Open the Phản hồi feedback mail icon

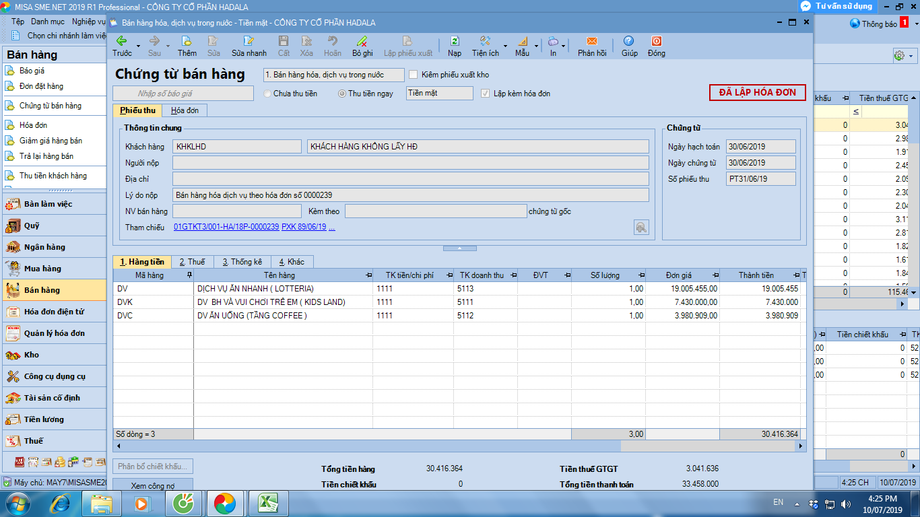592,40
